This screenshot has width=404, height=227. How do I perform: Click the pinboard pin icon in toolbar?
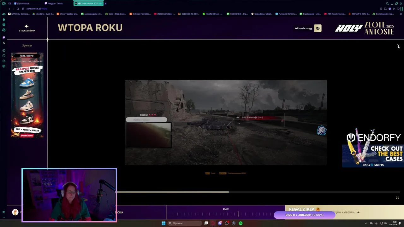point(381,9)
